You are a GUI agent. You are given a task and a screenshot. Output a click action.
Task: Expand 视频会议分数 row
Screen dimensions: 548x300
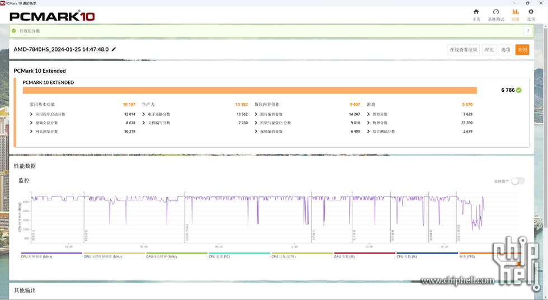[x=31, y=123]
